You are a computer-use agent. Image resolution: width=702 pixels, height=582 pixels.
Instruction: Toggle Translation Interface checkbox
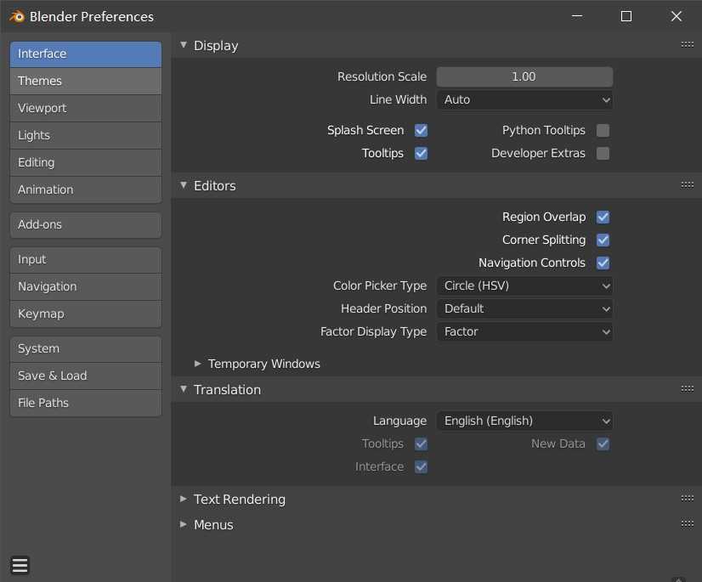tap(421, 466)
